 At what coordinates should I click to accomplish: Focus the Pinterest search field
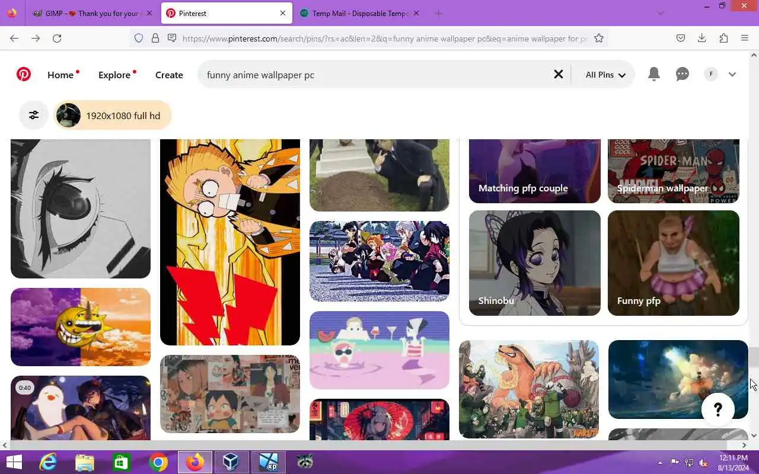pos(374,75)
